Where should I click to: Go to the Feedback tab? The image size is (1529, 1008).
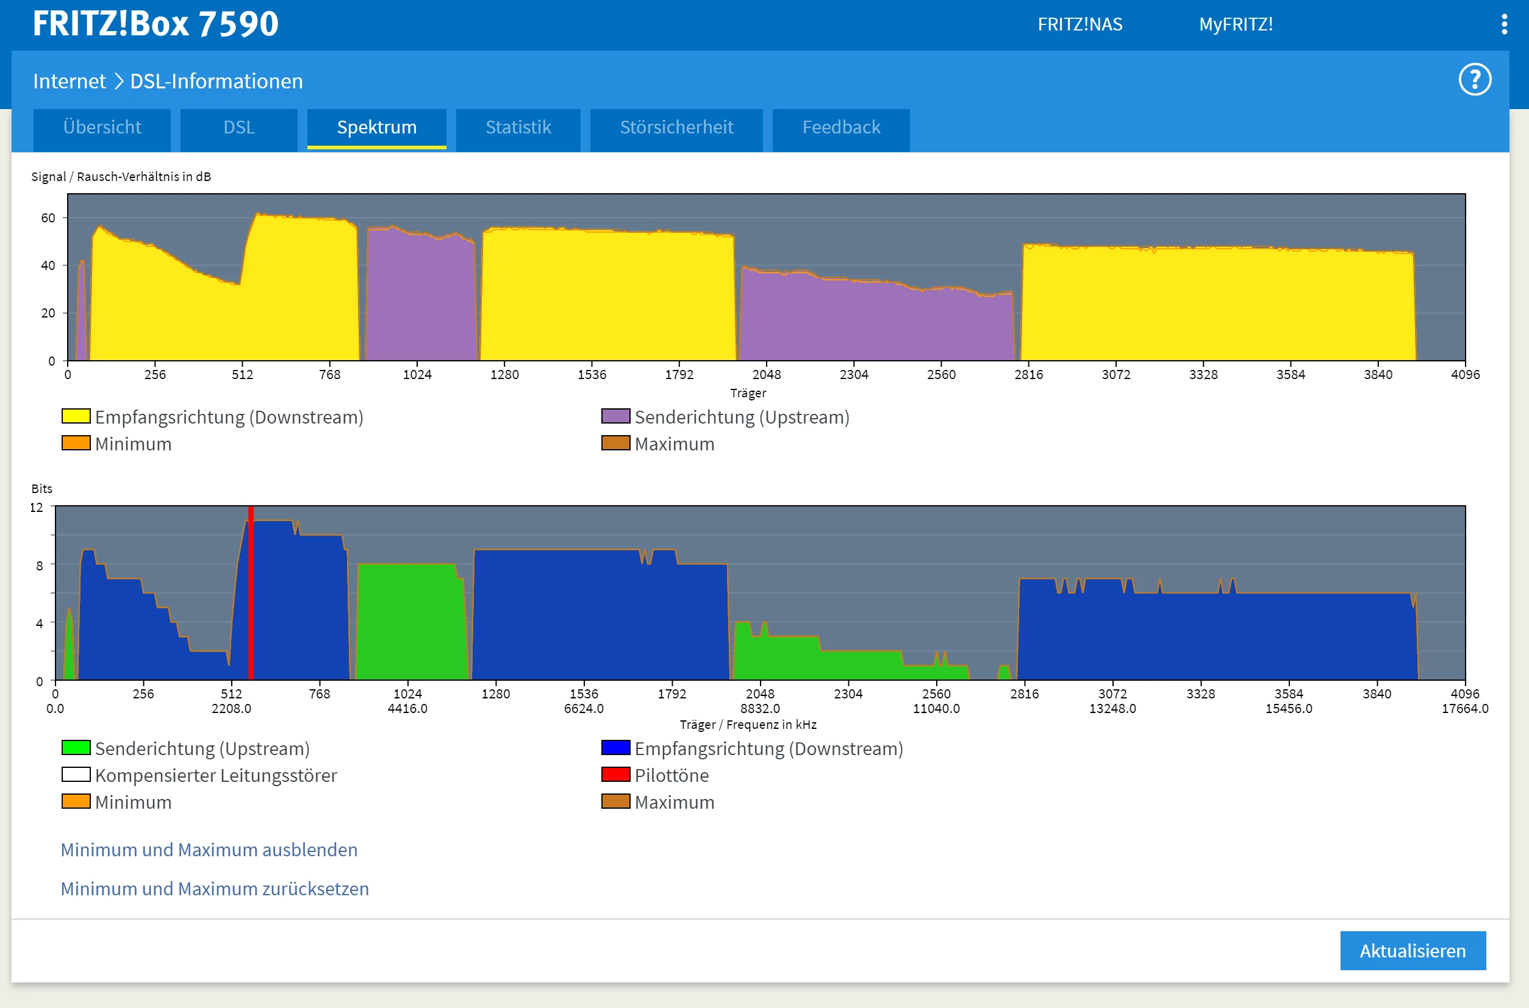coord(840,128)
